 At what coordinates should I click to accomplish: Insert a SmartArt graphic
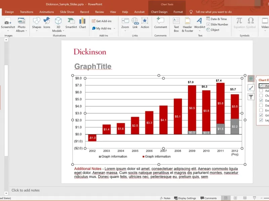click(x=71, y=23)
